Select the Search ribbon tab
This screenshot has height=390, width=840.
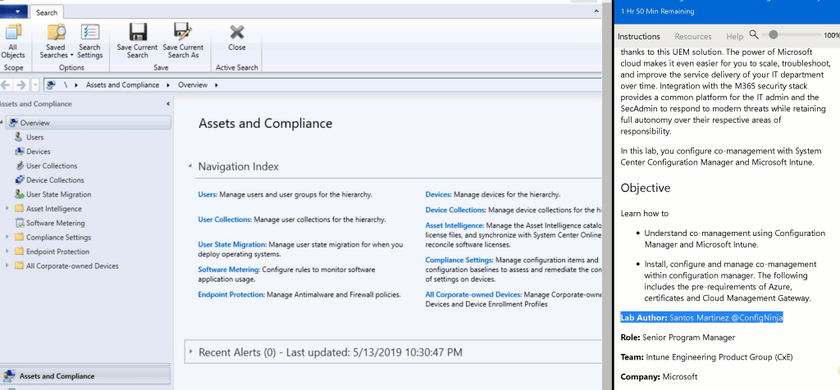pos(47,12)
